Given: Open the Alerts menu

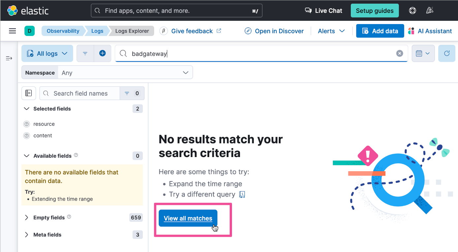Looking at the screenshot, I should point(331,31).
